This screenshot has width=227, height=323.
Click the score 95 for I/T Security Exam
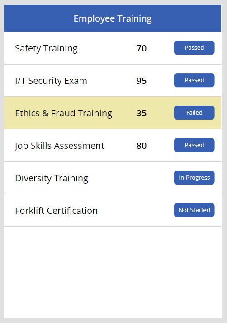click(142, 81)
